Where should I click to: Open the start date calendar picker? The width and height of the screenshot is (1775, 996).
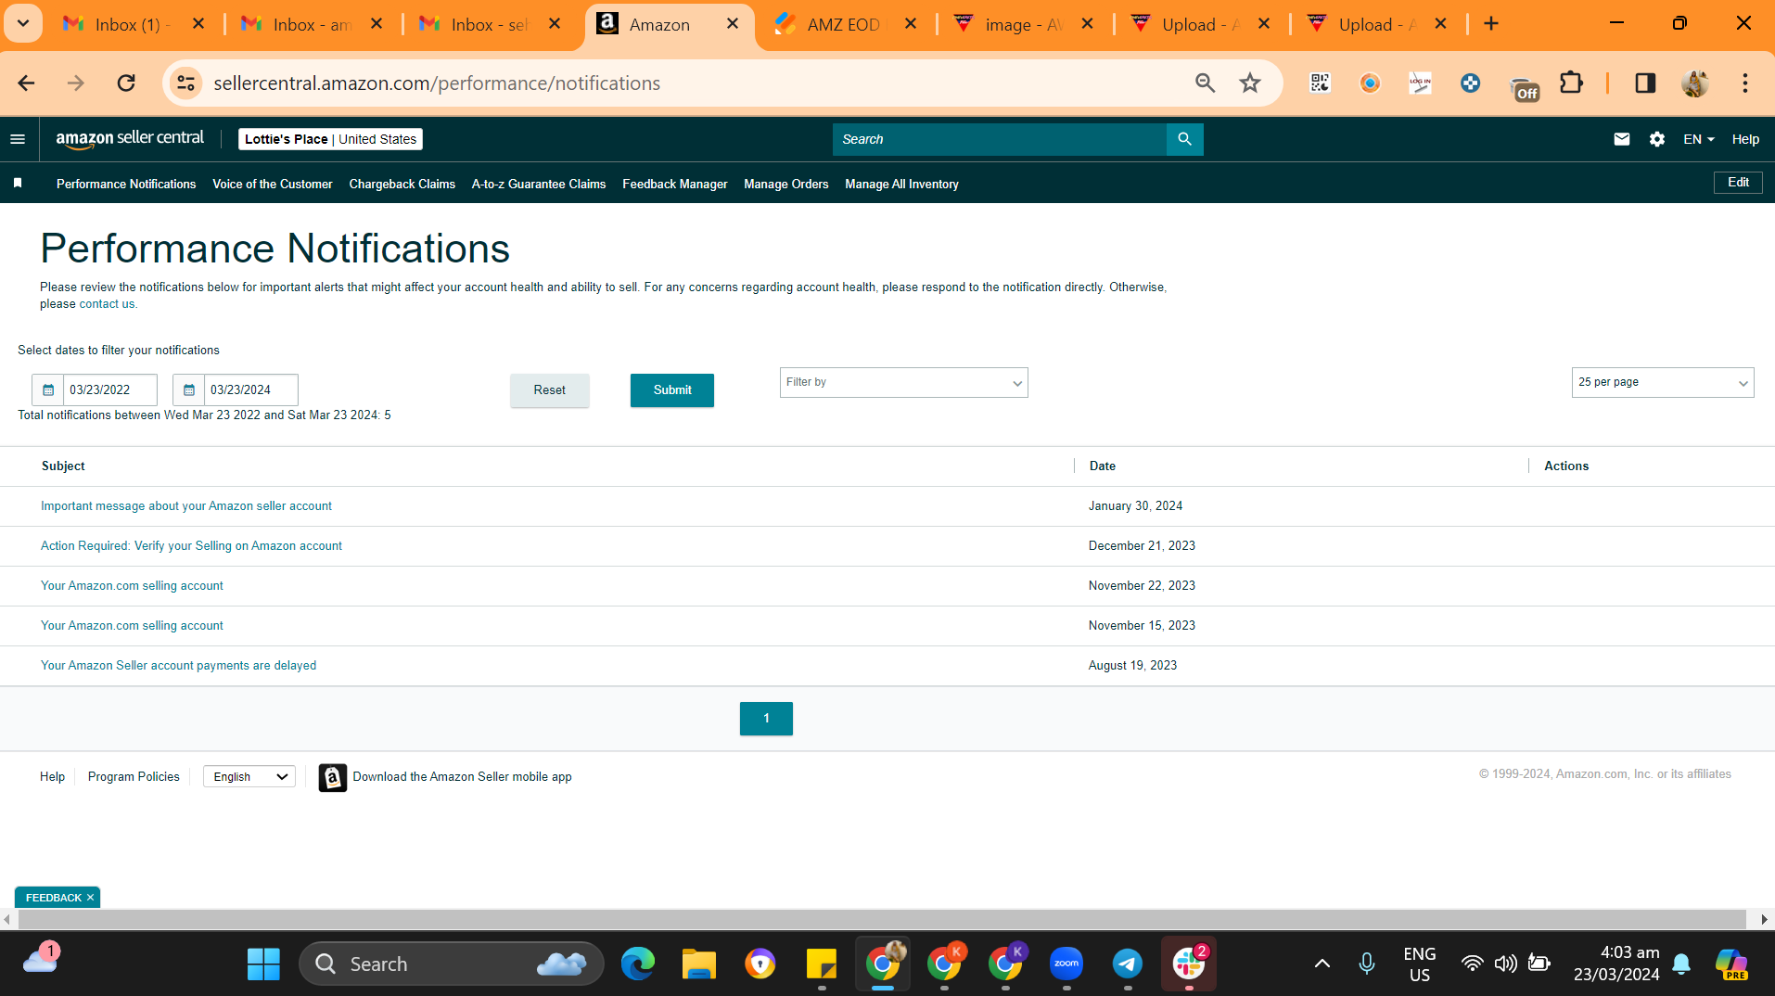point(48,389)
